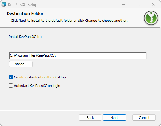
Task: Click the greyed-out maximize window icon
Action: pos(138,5)
